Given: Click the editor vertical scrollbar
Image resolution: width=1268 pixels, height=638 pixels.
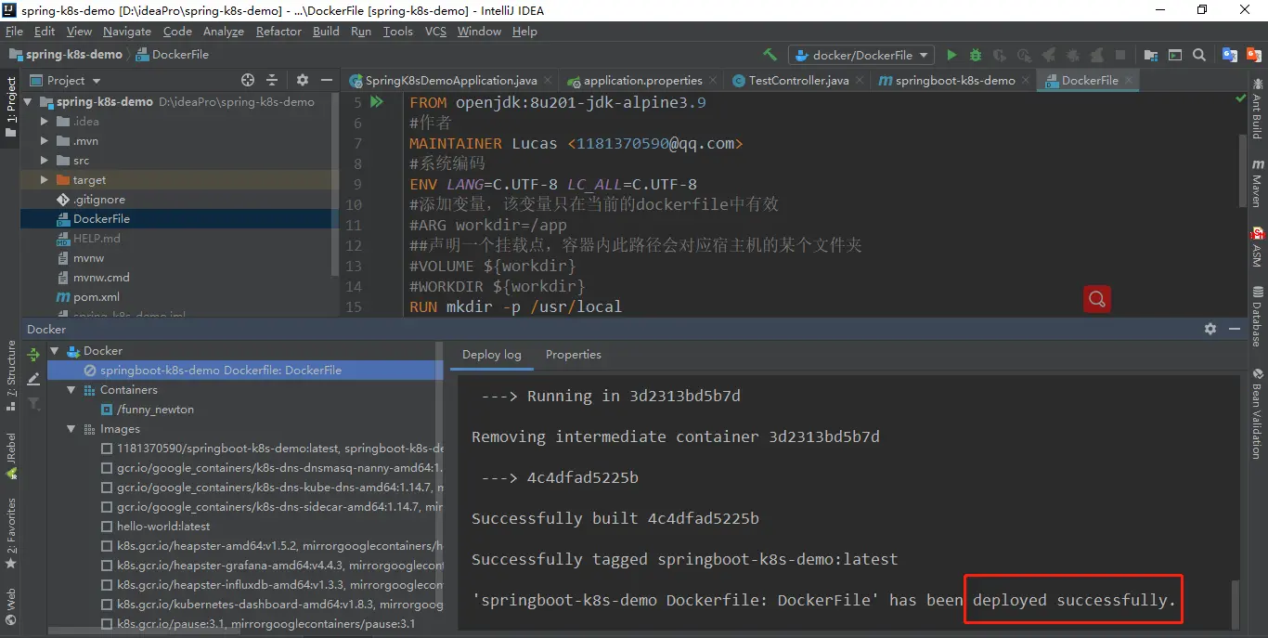Looking at the screenshot, I should click(1242, 170).
